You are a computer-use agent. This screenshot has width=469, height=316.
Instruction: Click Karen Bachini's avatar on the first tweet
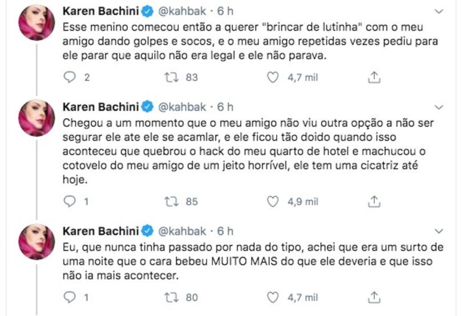(x=37, y=23)
